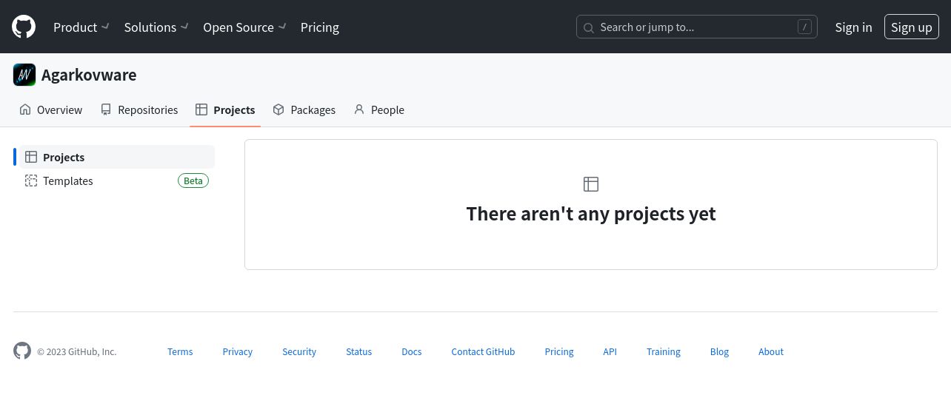951x398 pixels.
Task: Expand the Product dropdown menu
Action: pyautogui.click(x=81, y=27)
